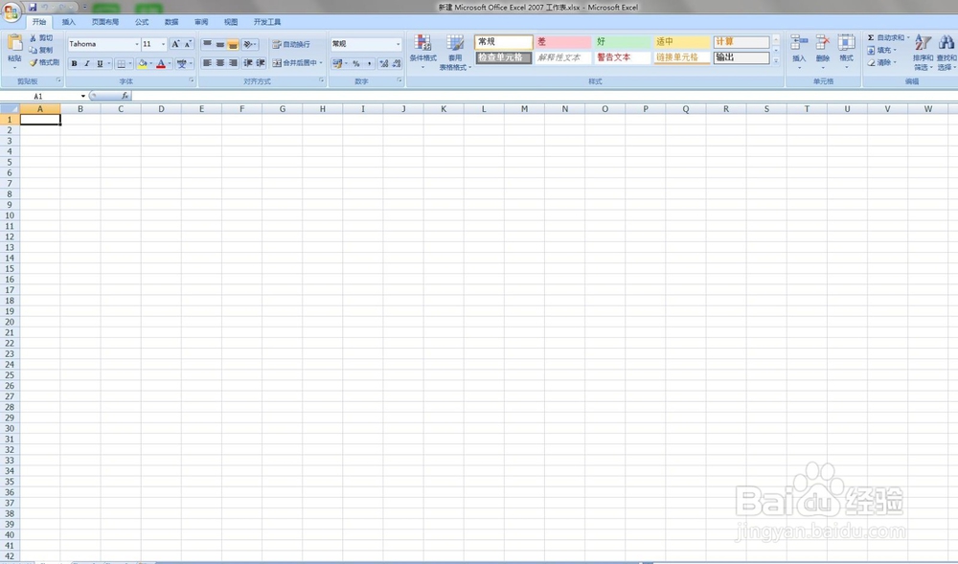This screenshot has height=564, width=958.
Task: Toggle underline formatting
Action: click(100, 63)
